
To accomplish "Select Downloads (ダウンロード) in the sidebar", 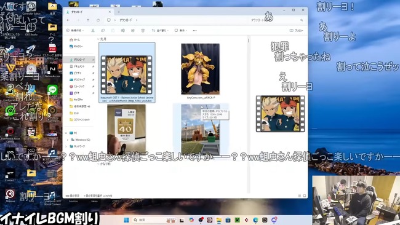I will (x=79, y=60).
